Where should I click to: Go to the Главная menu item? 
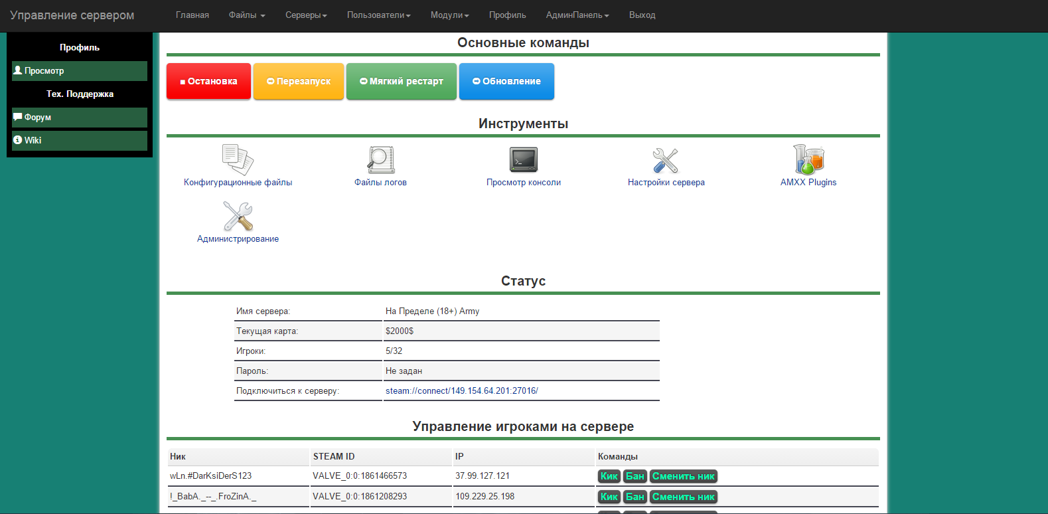click(x=192, y=15)
